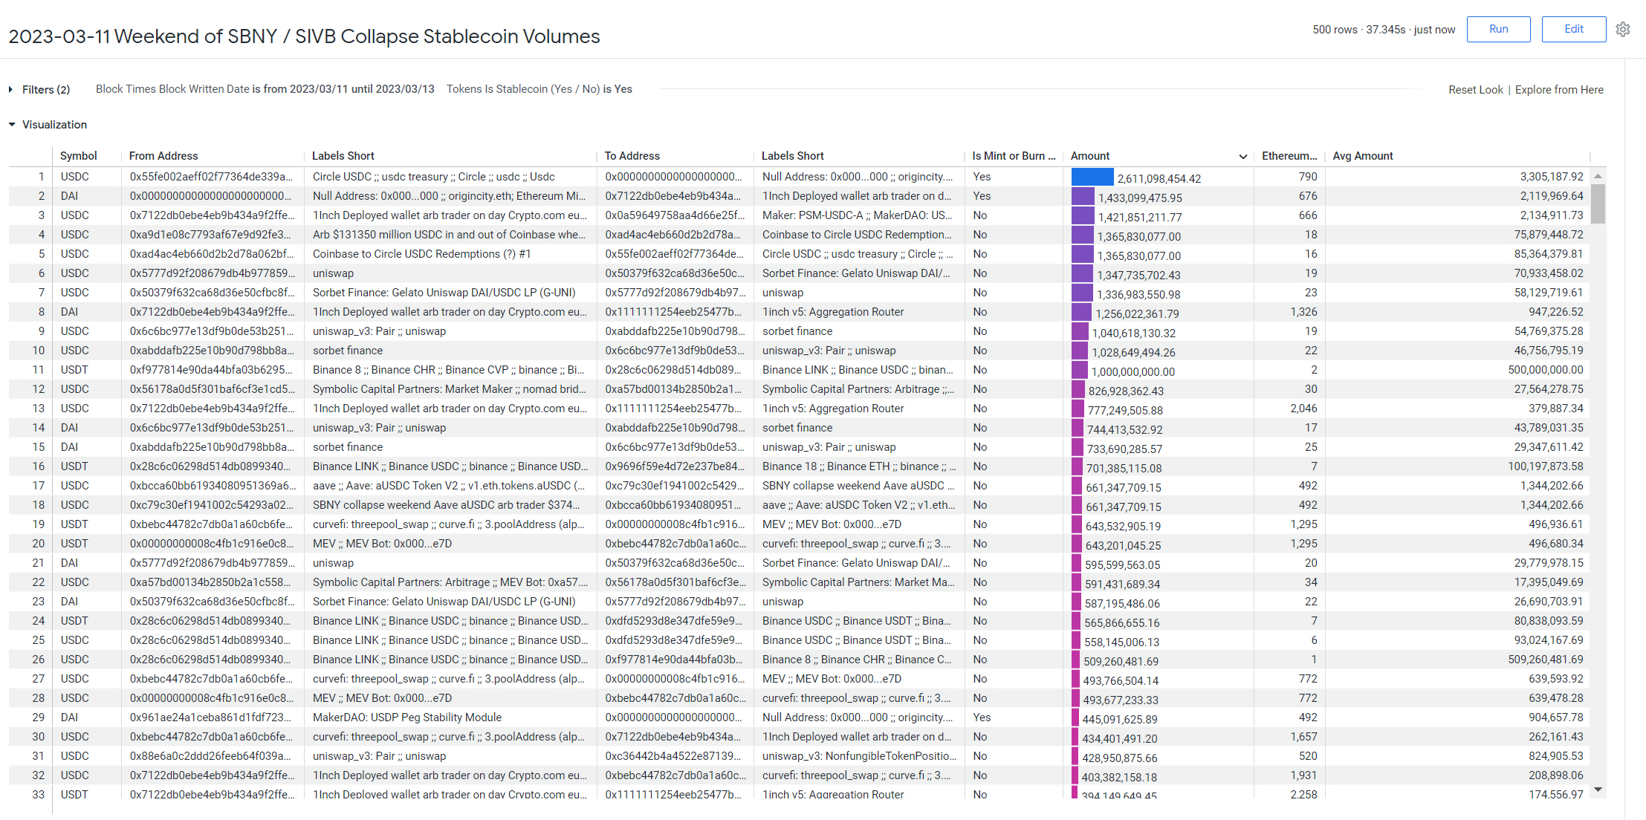
Task: Click '1inch v5: Aggregation Router' in row 8
Action: coord(833,312)
